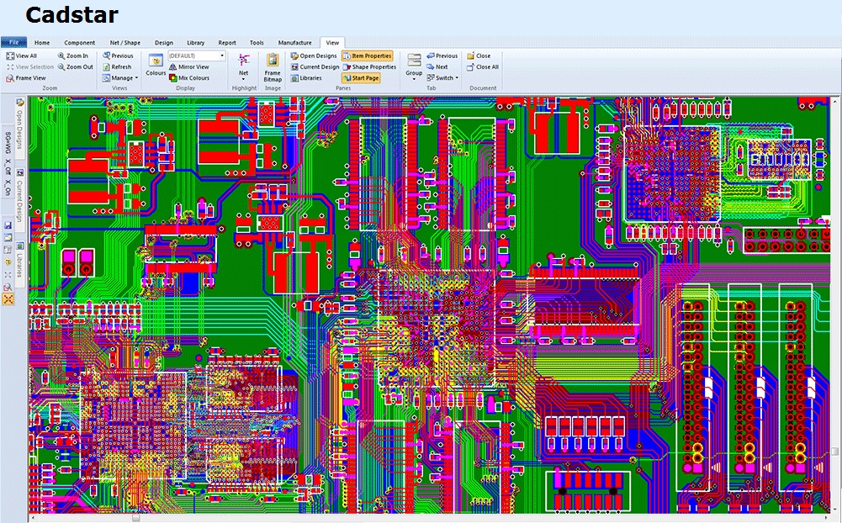The image size is (842, 523).
Task: Click the SGaWG X_Off X_On vertical tab
Action: (8, 163)
